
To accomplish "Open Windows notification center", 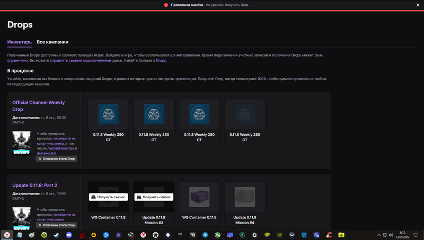I will click(x=416, y=235).
